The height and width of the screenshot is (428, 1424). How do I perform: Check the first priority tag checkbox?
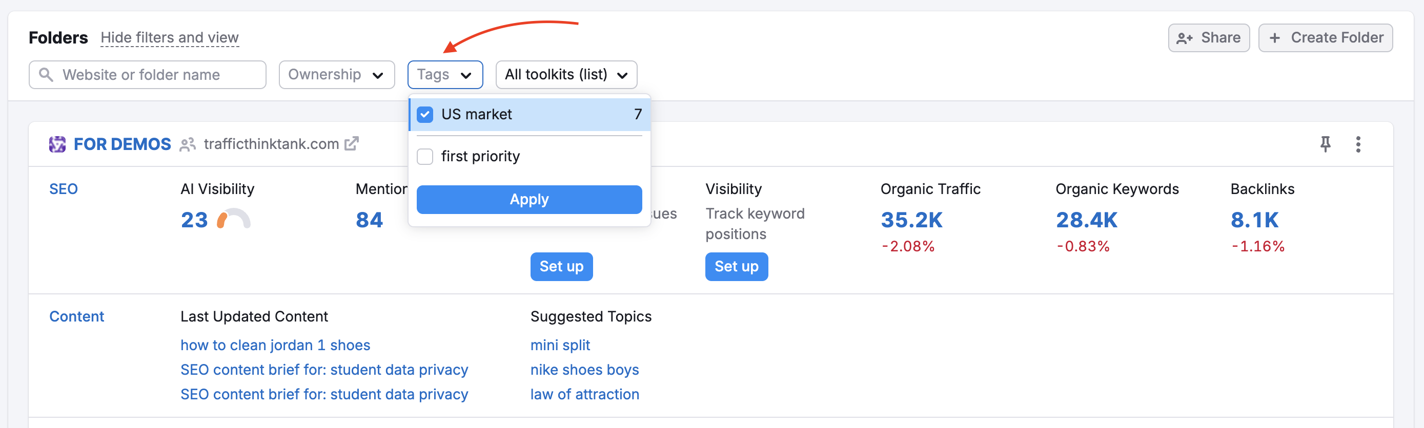[x=424, y=157]
